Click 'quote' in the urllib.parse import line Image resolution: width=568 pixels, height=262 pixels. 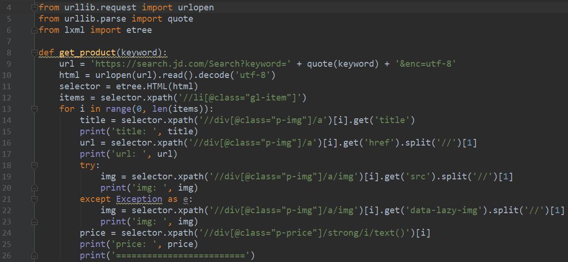(x=180, y=19)
